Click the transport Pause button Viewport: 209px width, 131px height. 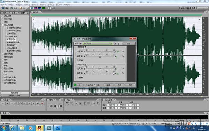click(12, 103)
